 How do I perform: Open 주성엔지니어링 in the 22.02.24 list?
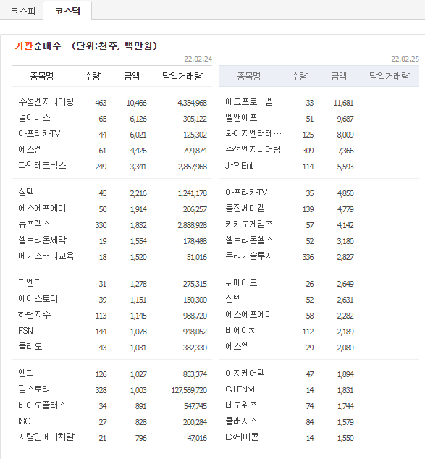46,102
